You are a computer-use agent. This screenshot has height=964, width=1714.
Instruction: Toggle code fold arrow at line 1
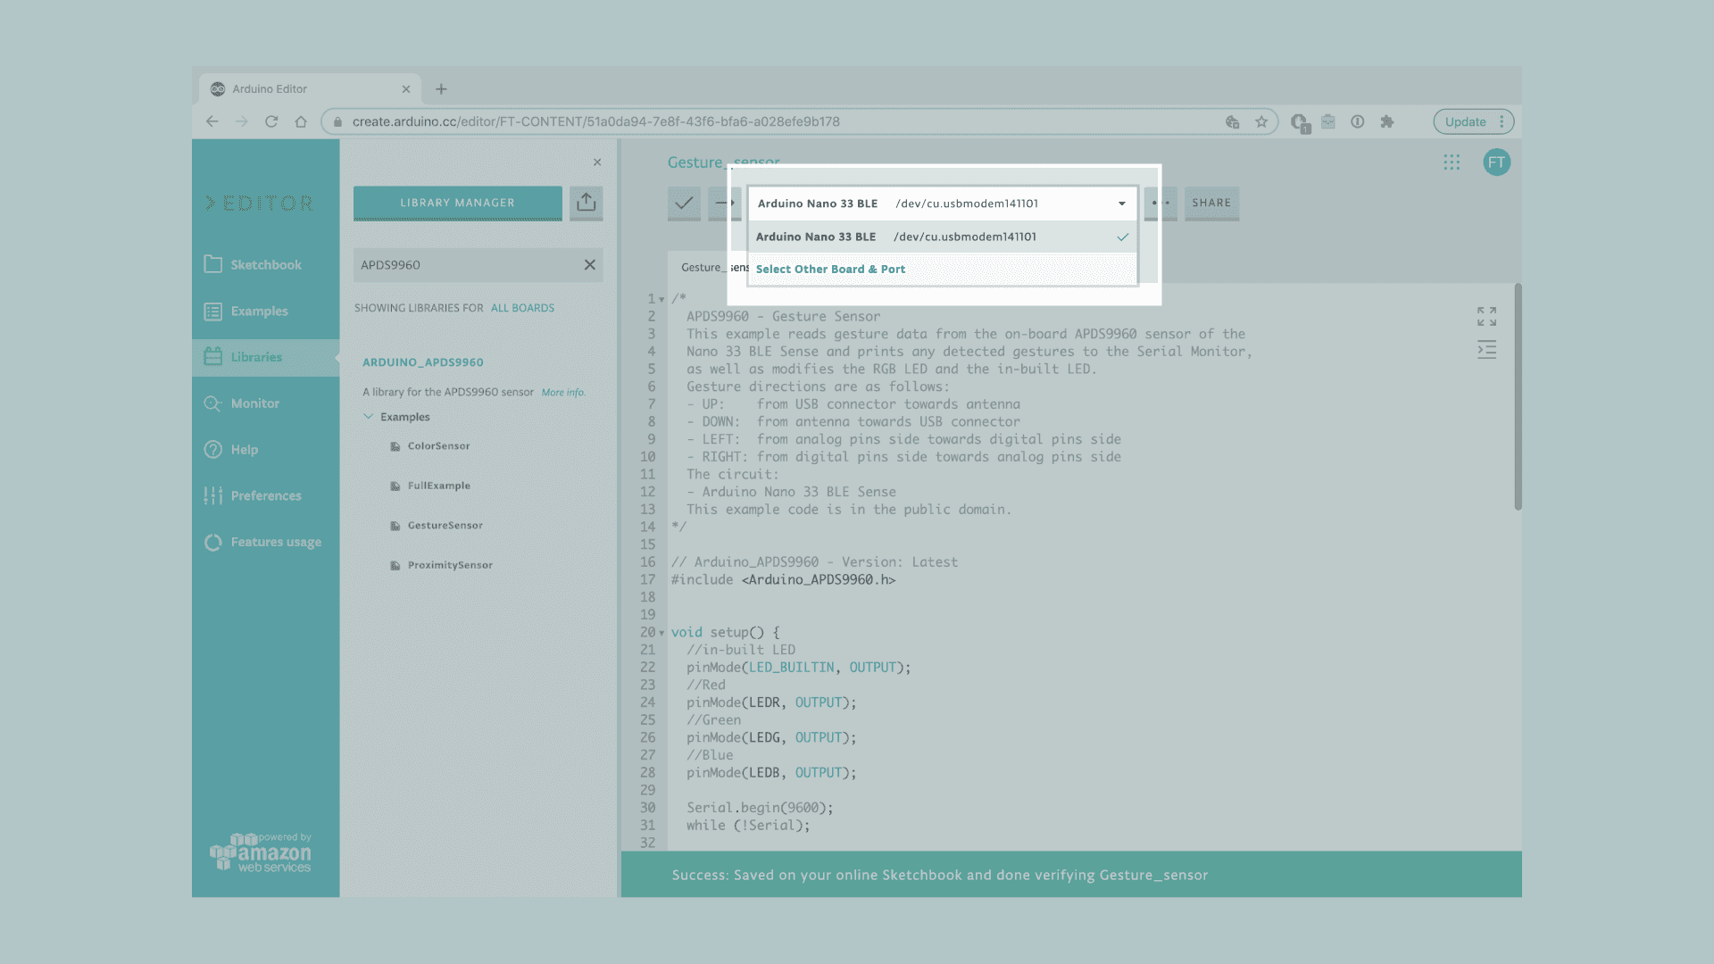[661, 300]
